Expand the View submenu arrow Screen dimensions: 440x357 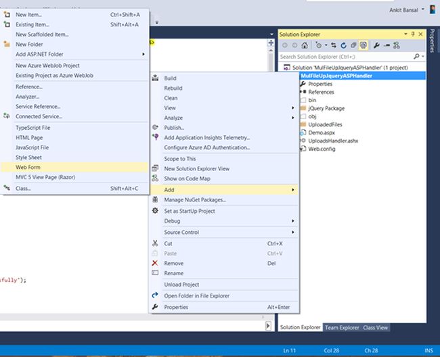click(293, 108)
